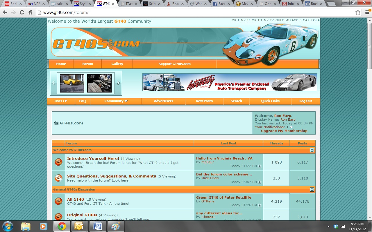This screenshot has height=232, width=372.
Task: Open Microsoft Word from the taskbar
Action: click(97, 226)
